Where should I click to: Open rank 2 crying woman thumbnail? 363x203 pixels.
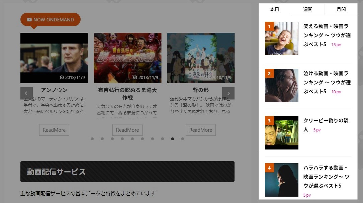coord(282,86)
